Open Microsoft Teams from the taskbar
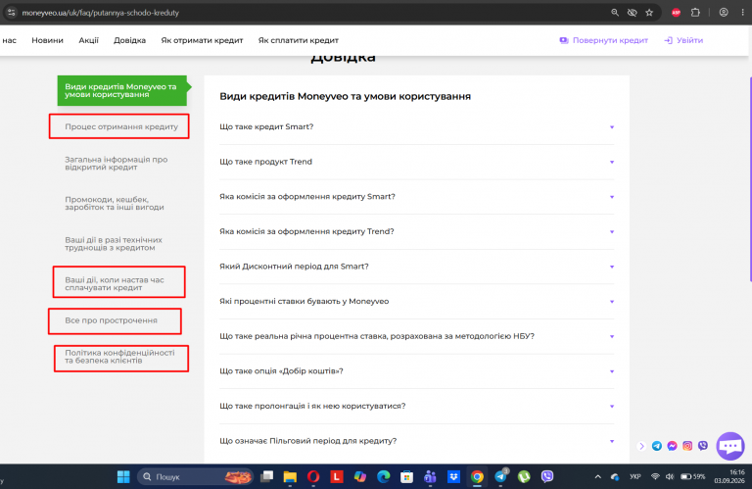This screenshot has width=752, height=489. [430, 476]
